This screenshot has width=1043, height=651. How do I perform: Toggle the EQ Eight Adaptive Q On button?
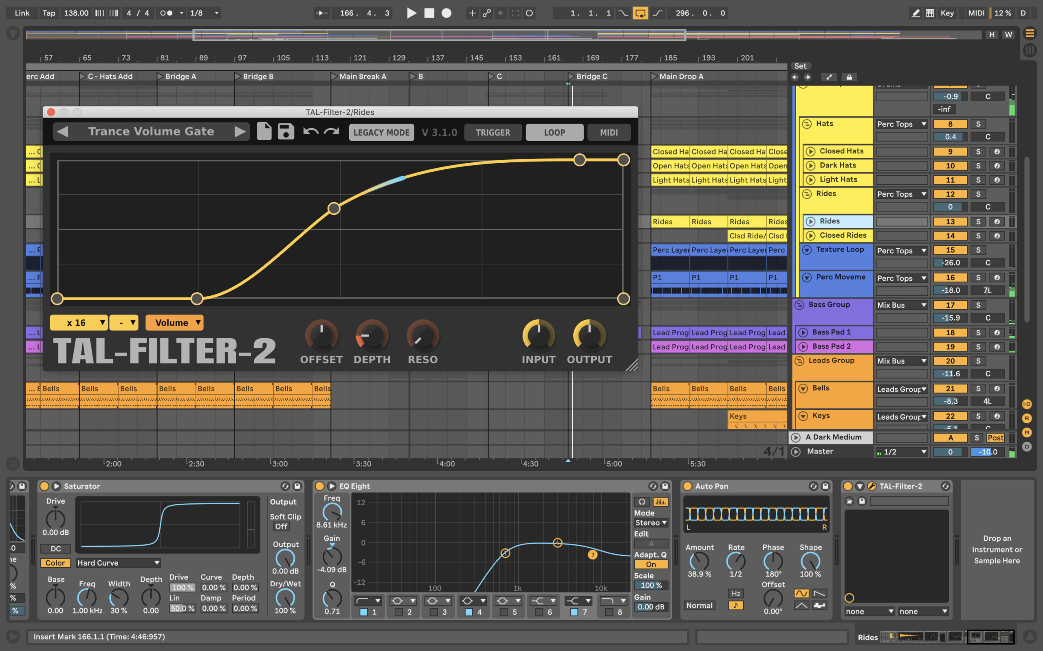click(651, 564)
